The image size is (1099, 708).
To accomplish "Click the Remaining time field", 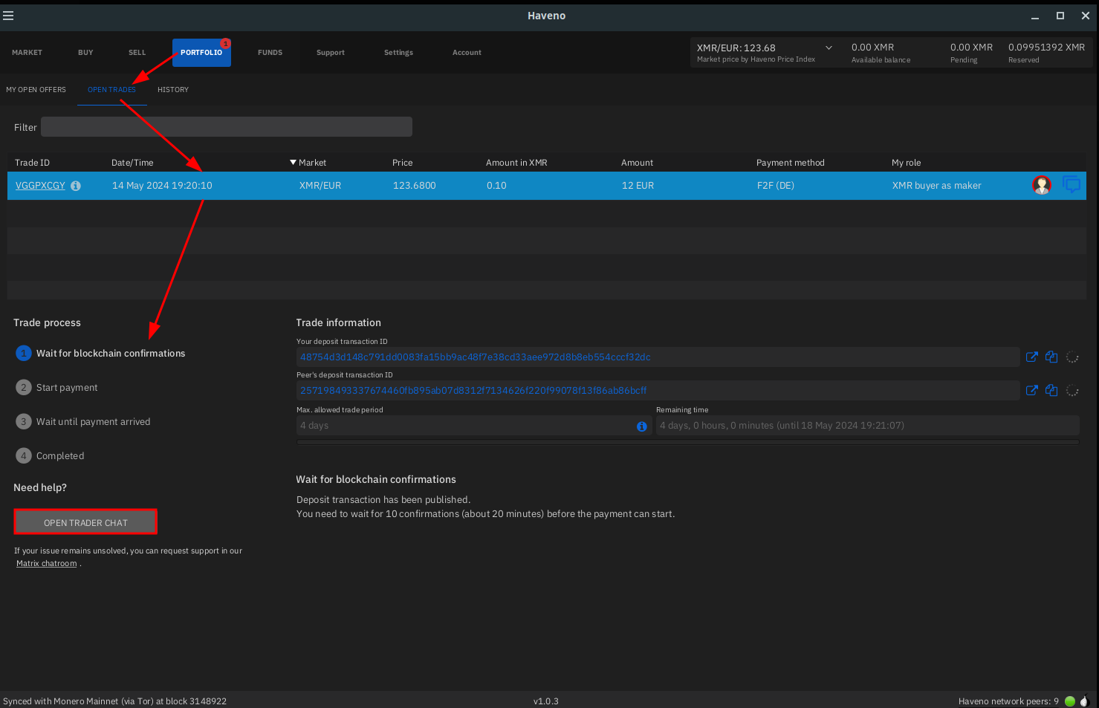I will click(x=867, y=426).
